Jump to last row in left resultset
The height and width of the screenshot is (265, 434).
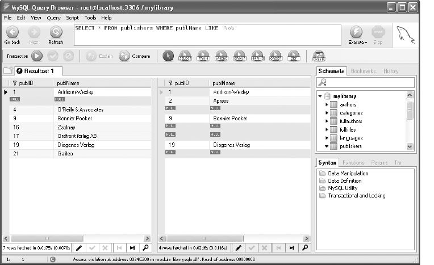(x=132, y=248)
